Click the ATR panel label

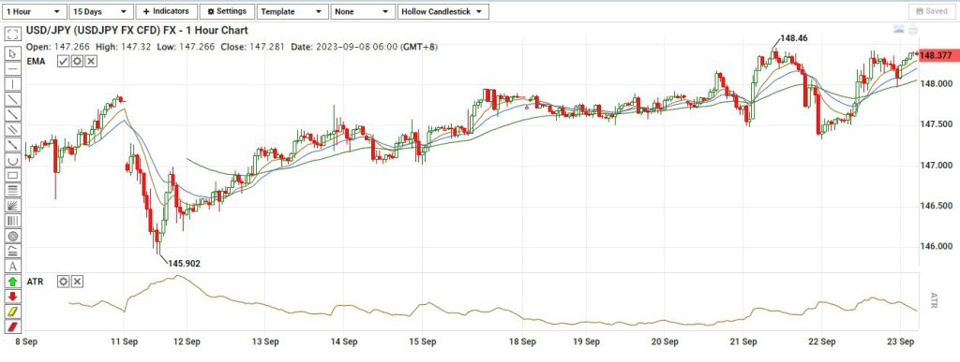[x=35, y=282]
